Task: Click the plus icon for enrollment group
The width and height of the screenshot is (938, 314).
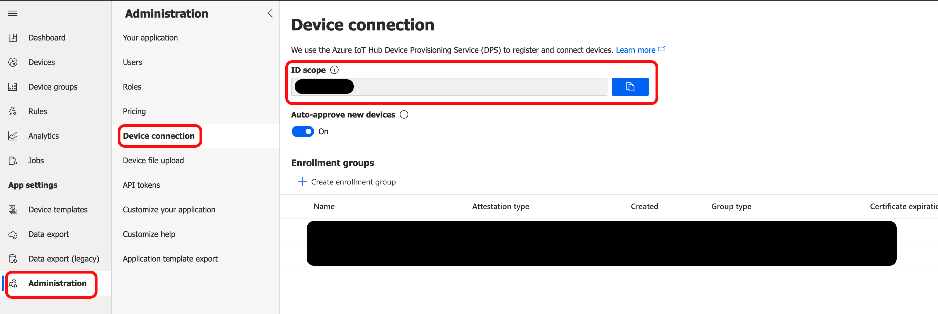Action: pyautogui.click(x=302, y=181)
